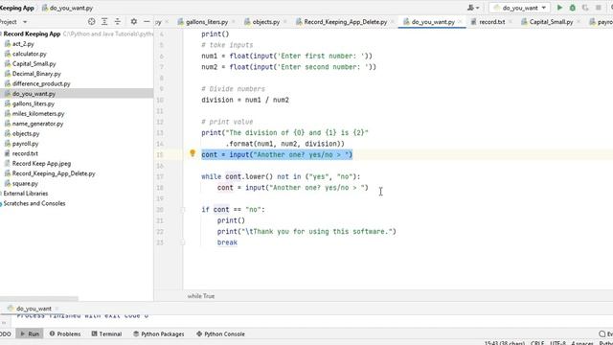Start debugging with the bug icon
The height and width of the screenshot is (345, 613).
[573, 8]
